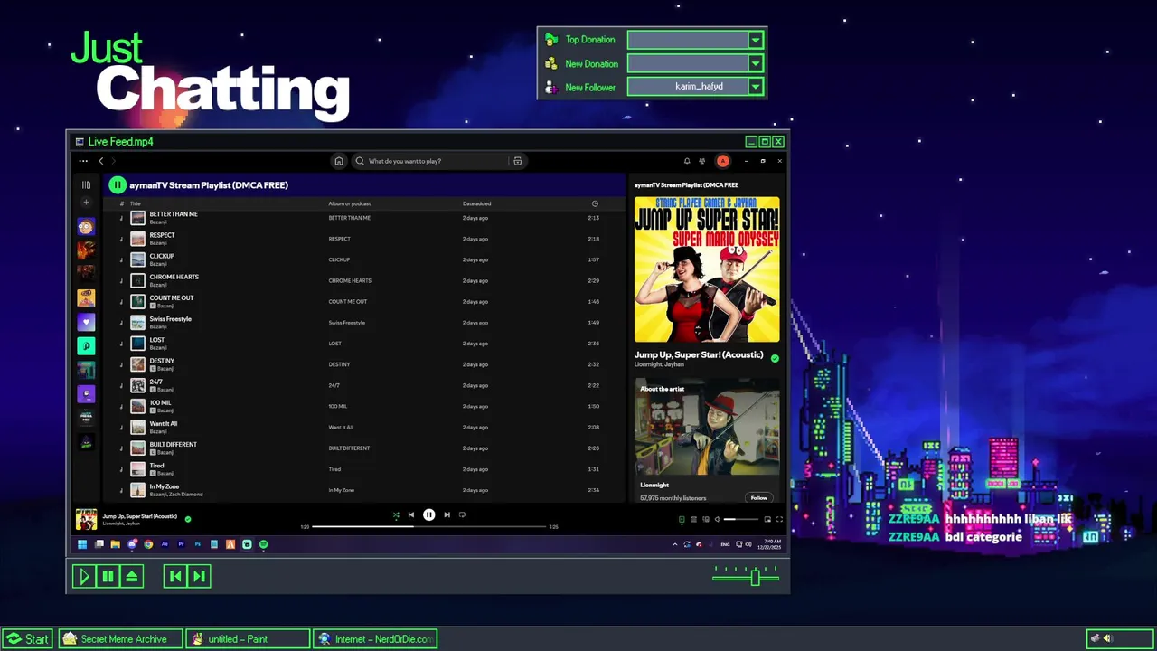Open the purple Twitch playlist in sidebar
This screenshot has width=1157, height=651.
86,393
